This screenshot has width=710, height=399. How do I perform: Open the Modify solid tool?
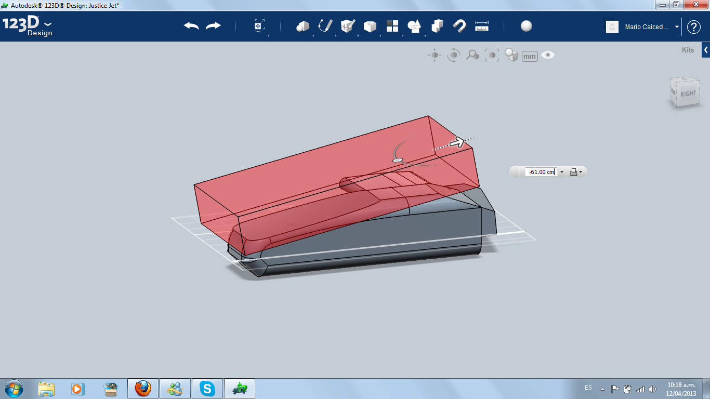point(370,26)
